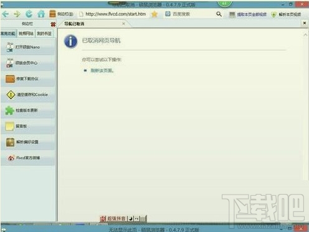Toggle the punctuation icon on the IME bar
This screenshot has width=309, height=232.
coord(136,218)
